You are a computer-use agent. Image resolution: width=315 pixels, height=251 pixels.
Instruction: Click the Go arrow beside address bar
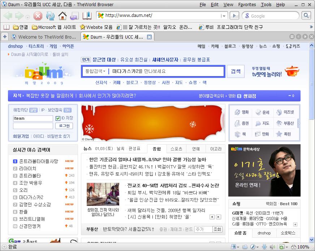pyautogui.click(x=234, y=16)
